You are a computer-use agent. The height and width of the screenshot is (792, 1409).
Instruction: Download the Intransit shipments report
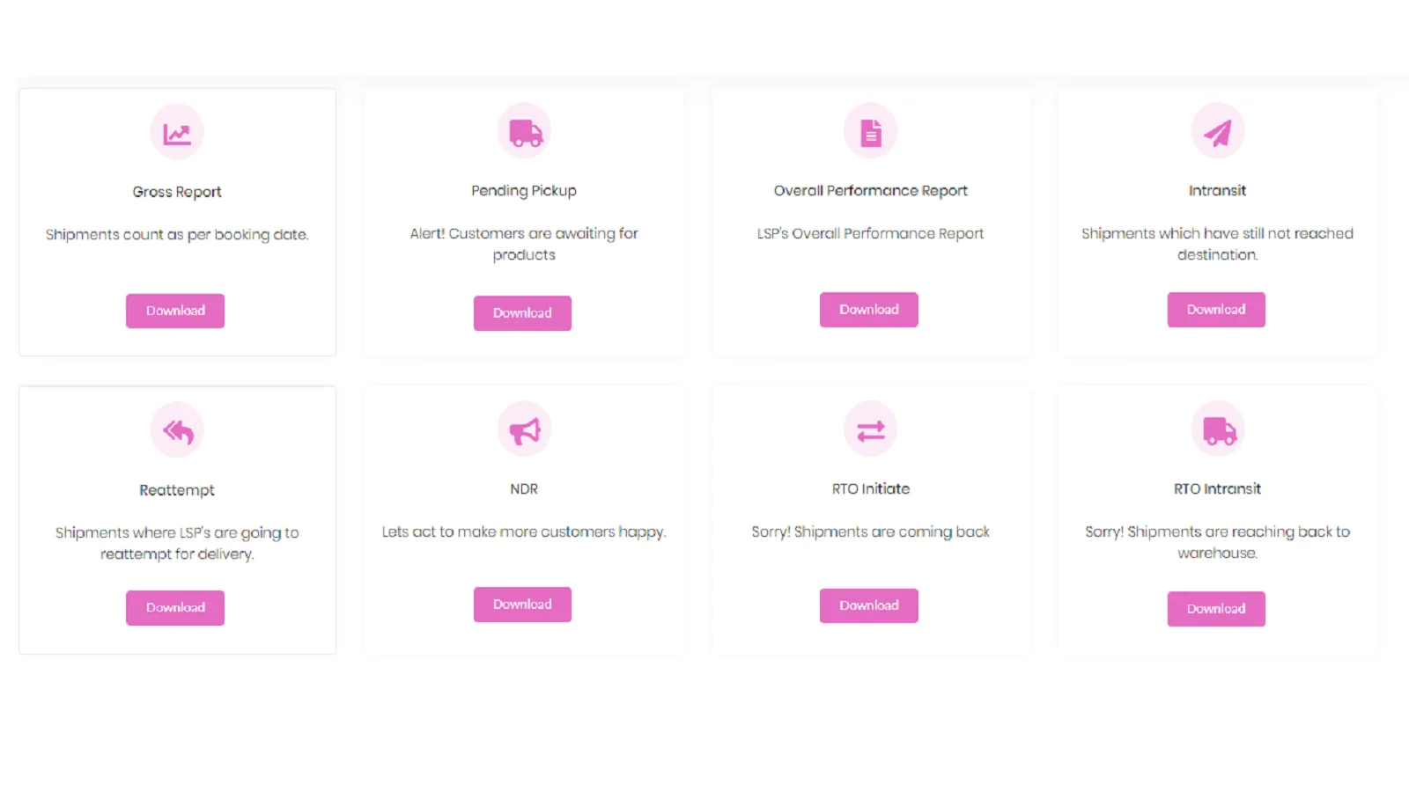tap(1216, 310)
